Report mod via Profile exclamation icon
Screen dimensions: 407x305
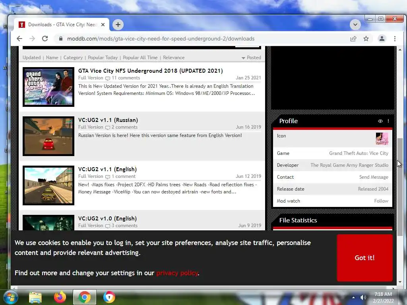pos(388,121)
